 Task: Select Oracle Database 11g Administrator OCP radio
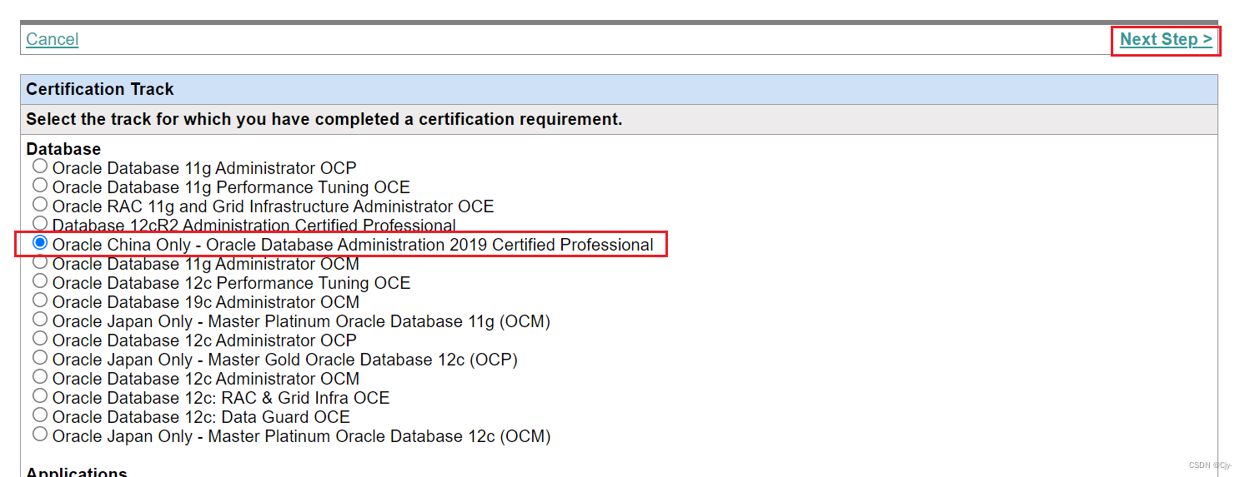40,166
